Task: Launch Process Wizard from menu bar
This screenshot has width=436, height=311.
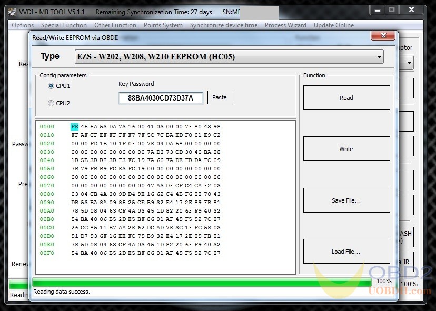Action: click(285, 25)
